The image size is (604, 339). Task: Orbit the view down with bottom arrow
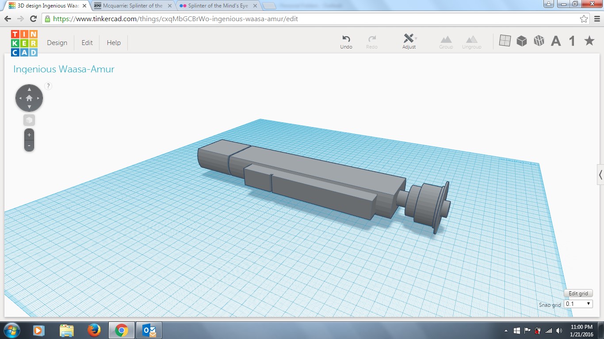click(29, 107)
